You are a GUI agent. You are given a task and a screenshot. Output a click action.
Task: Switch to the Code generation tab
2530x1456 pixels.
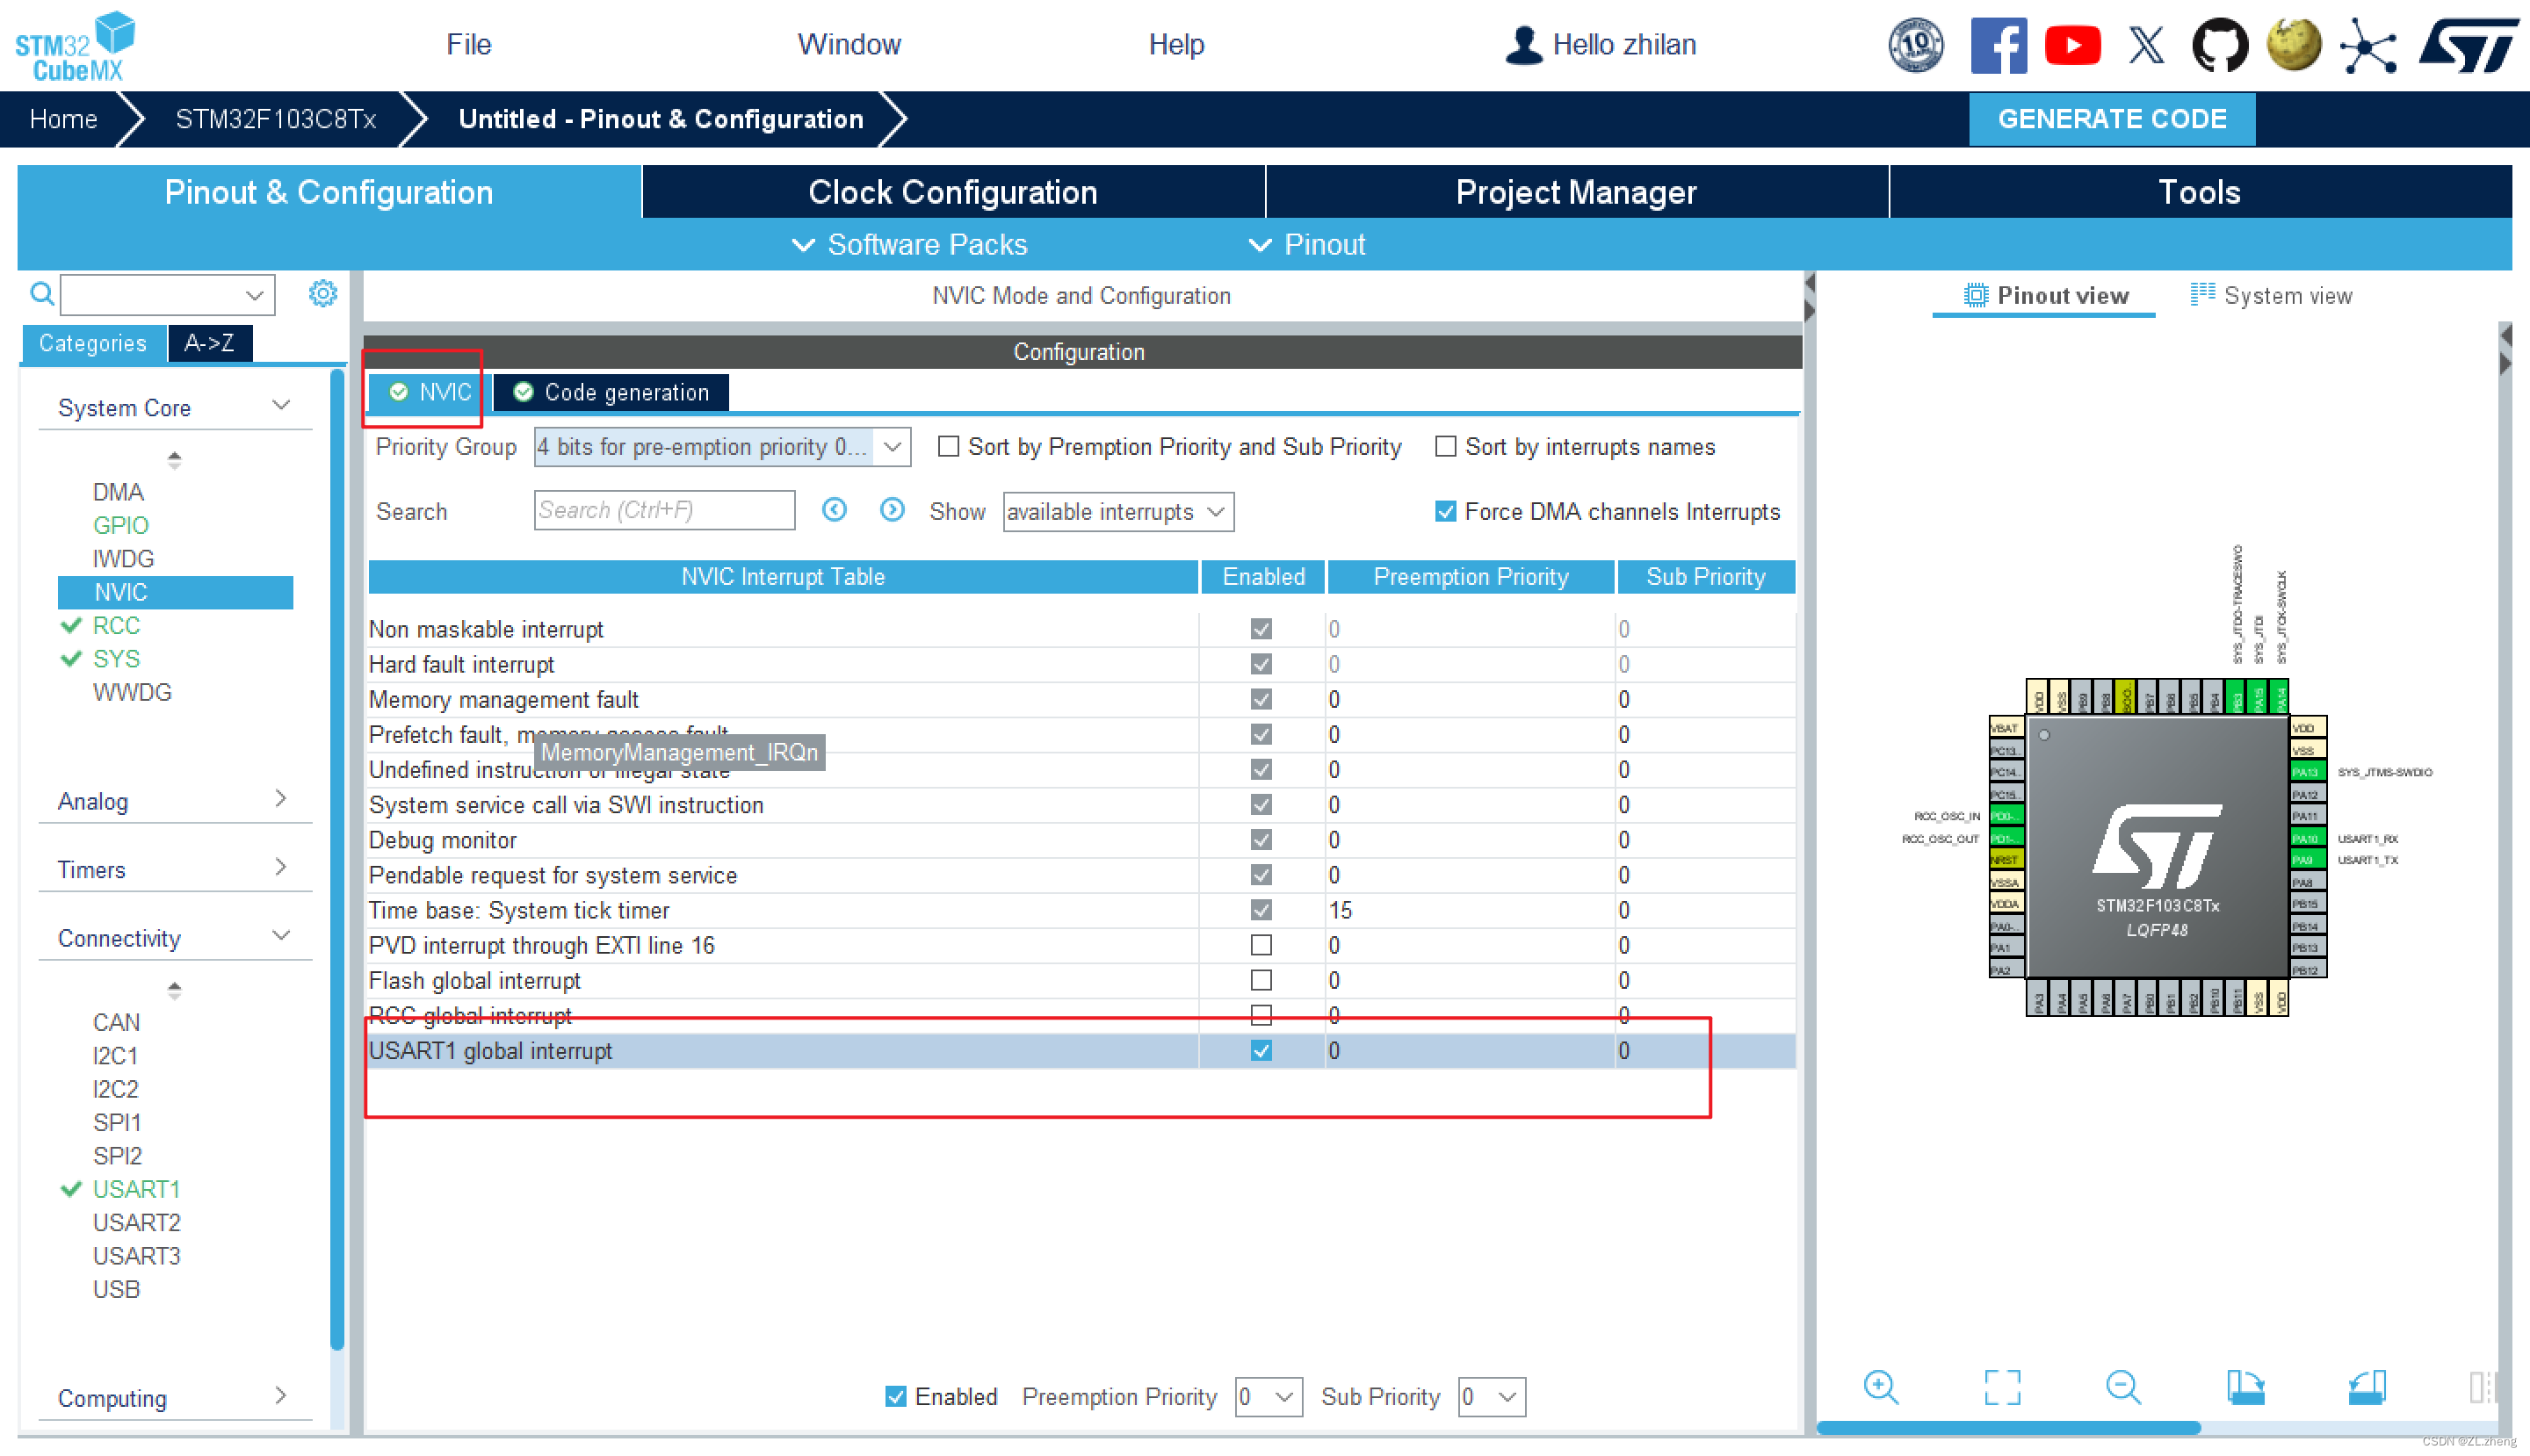coord(611,392)
